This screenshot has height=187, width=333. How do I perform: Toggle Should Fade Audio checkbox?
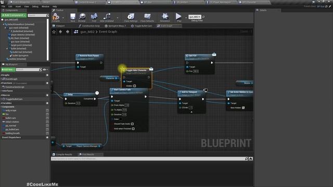pos(132,124)
